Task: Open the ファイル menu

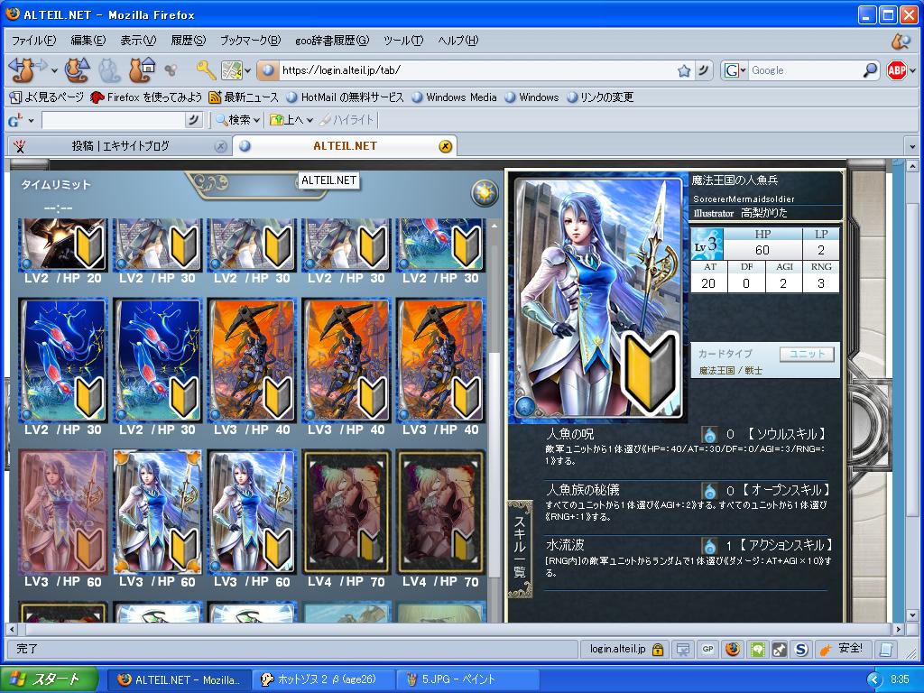Action: pos(33,40)
